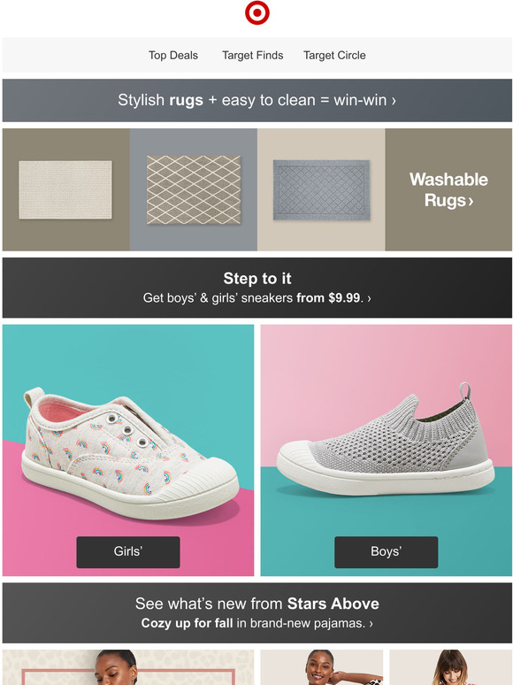Click the gray knit boys' sneaker image

(x=386, y=440)
